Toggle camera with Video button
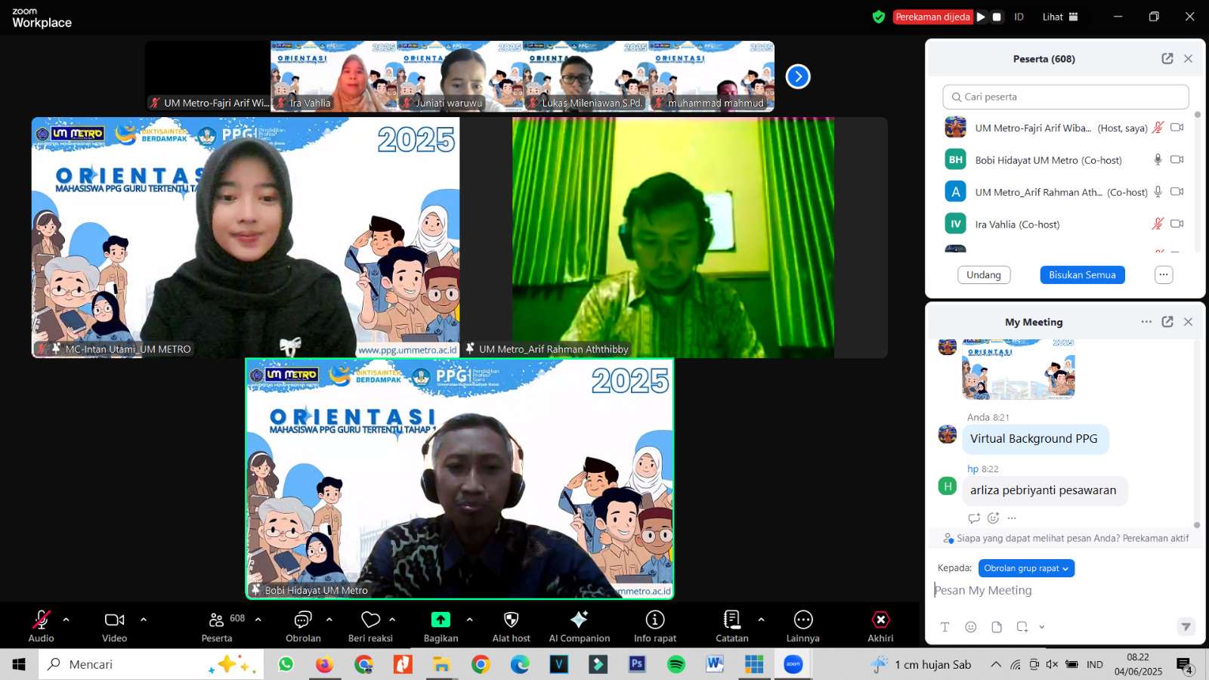1209x680 pixels. click(x=114, y=620)
